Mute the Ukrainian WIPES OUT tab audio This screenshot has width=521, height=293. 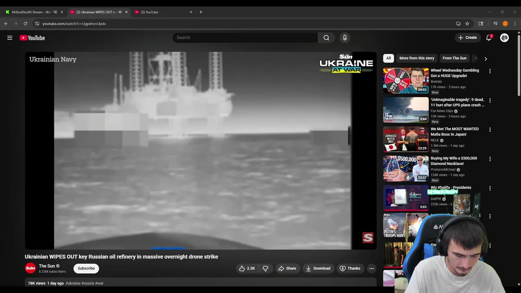120,12
